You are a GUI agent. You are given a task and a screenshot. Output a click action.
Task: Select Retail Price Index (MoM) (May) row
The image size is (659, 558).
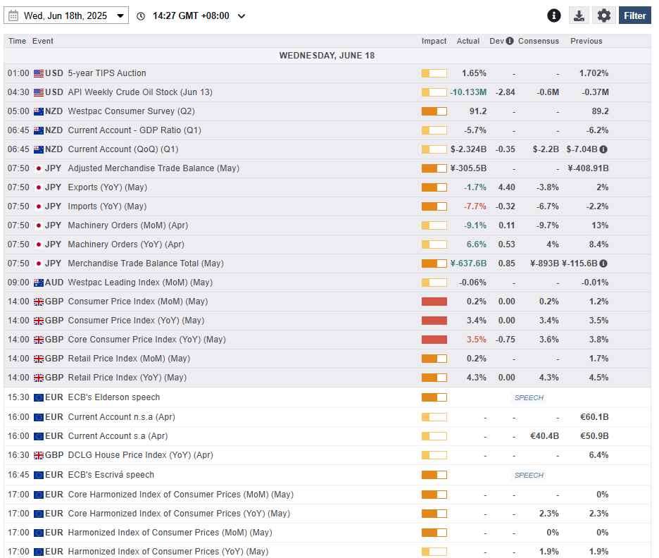coord(327,359)
